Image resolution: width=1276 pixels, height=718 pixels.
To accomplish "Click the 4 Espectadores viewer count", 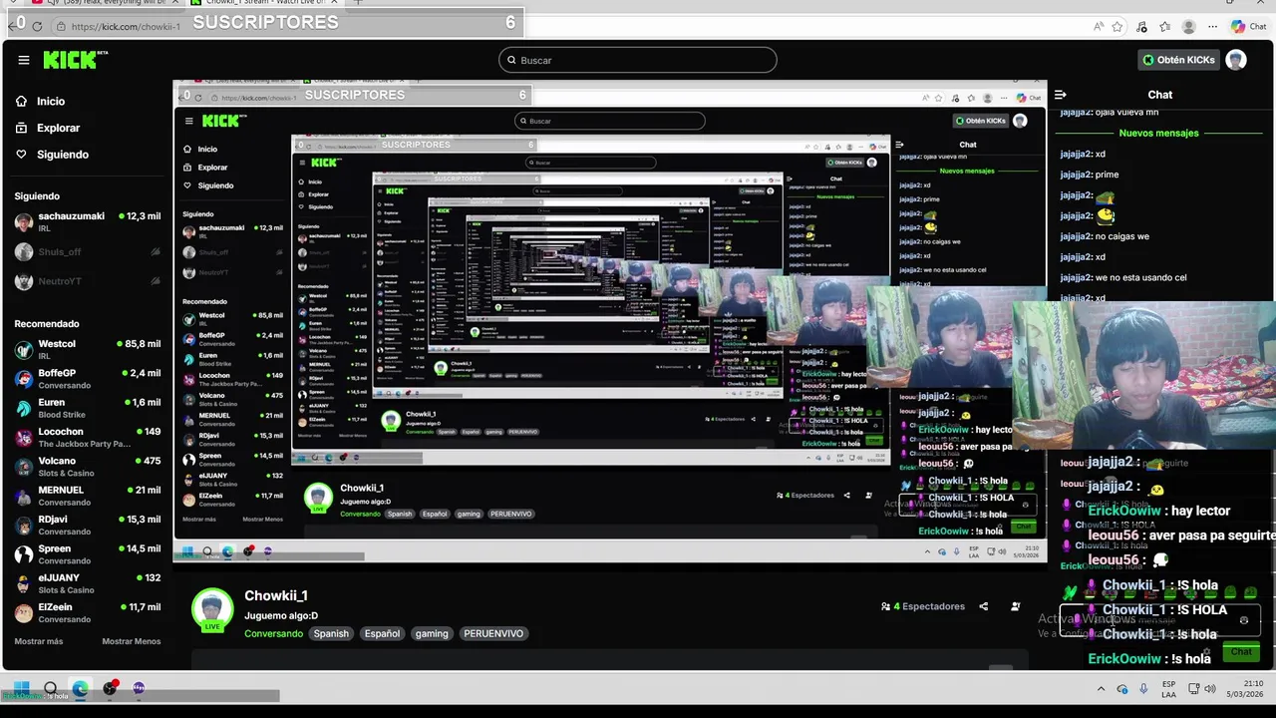I will (923, 606).
